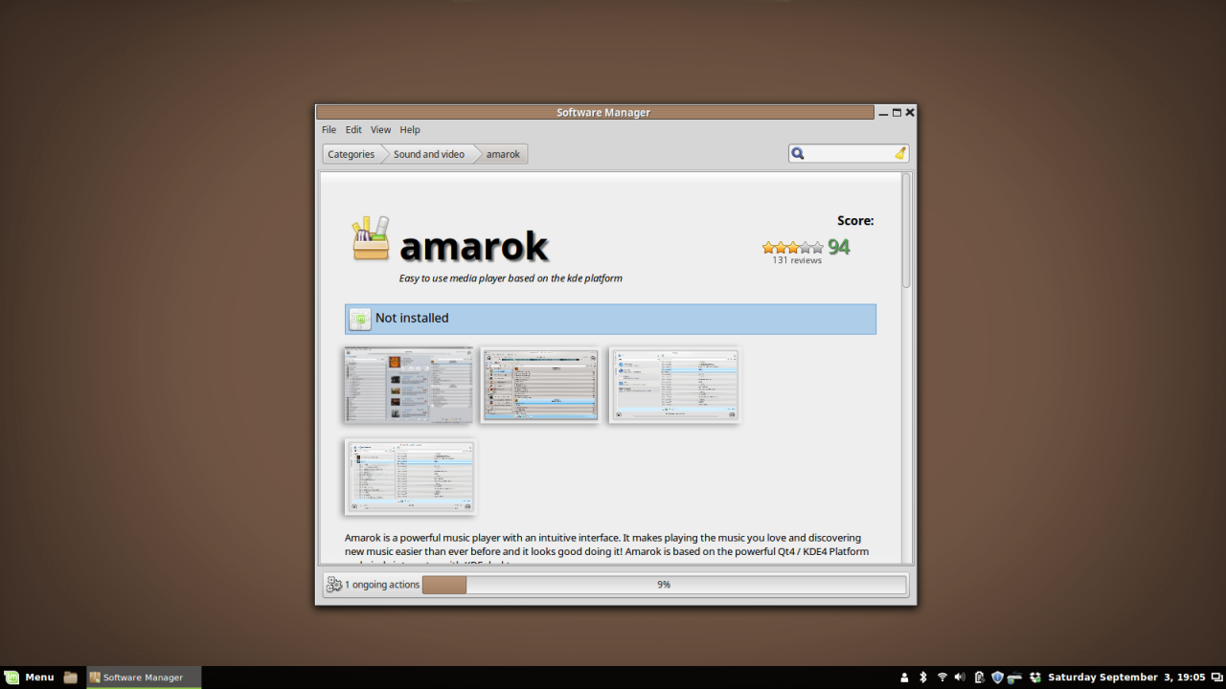
Task: Click the star rating icons
Action: pos(792,247)
